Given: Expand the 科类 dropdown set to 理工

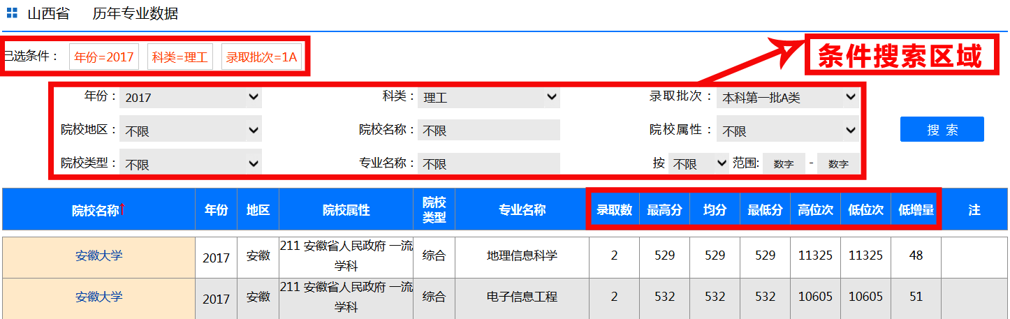Looking at the screenshot, I should coord(488,98).
